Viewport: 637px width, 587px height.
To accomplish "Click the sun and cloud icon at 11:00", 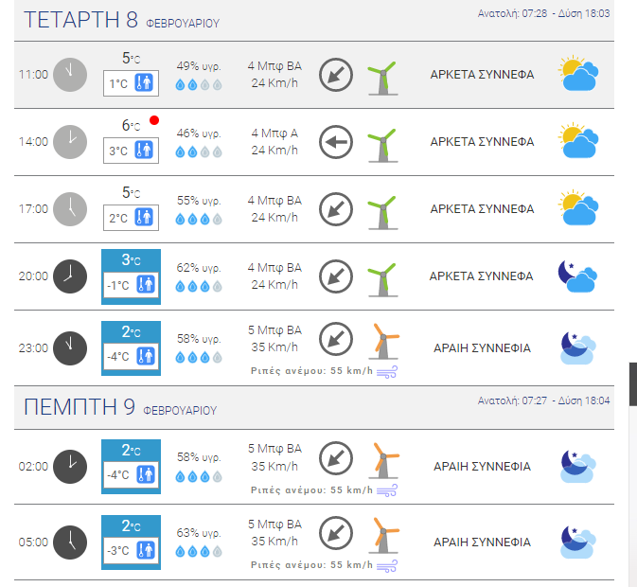I will coord(578,73).
